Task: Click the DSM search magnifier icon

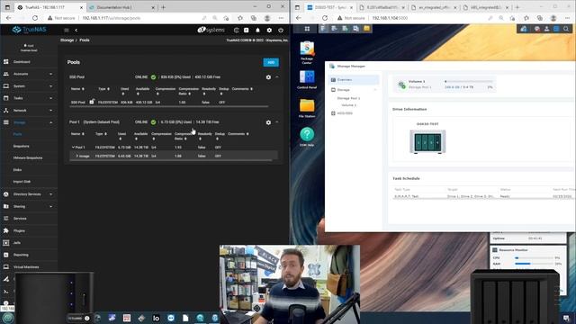Action: [566, 29]
